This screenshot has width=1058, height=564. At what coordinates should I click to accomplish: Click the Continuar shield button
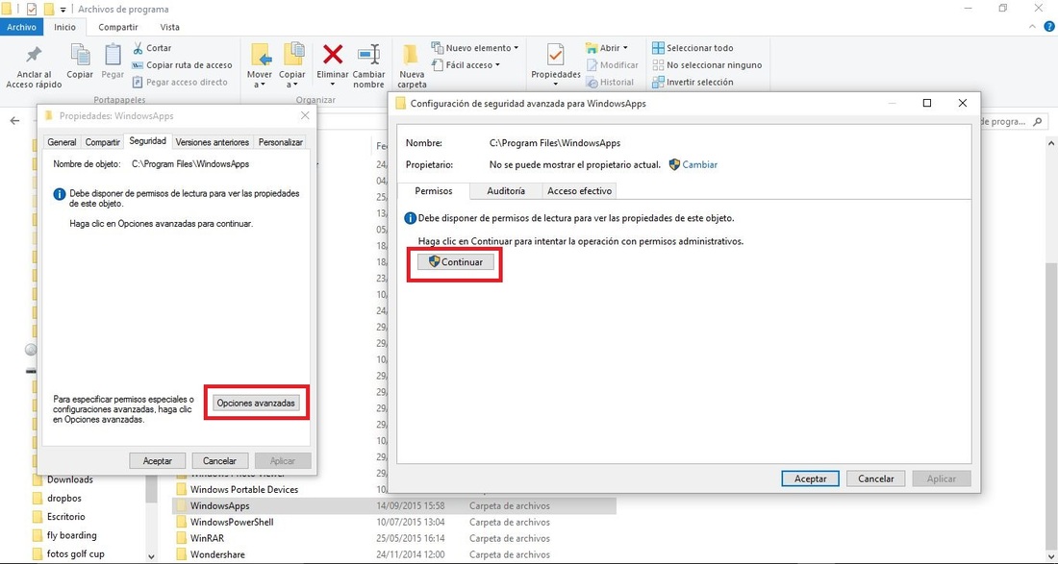pyautogui.click(x=456, y=261)
